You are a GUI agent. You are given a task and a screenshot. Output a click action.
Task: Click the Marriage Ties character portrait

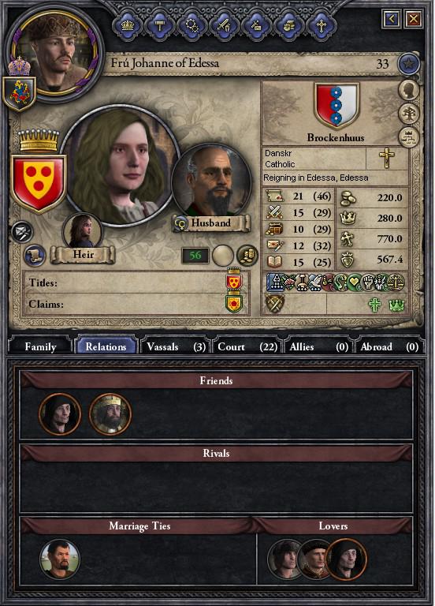[x=59, y=559]
